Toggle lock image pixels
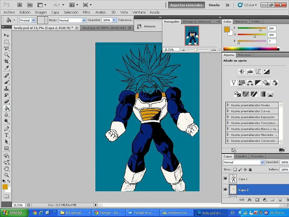289x217 pixels. [x=240, y=170]
